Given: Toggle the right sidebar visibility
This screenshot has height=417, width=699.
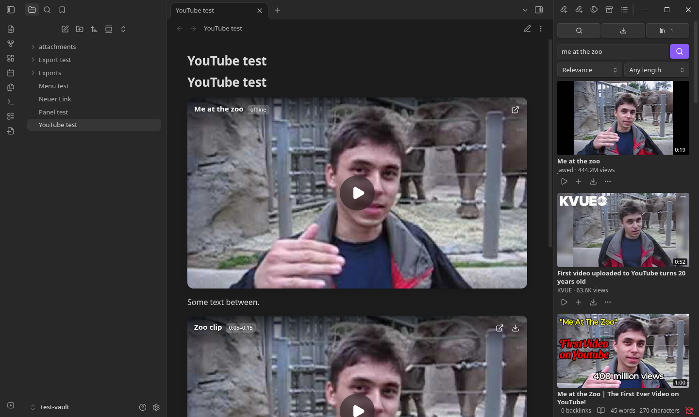Looking at the screenshot, I should coord(539,10).
